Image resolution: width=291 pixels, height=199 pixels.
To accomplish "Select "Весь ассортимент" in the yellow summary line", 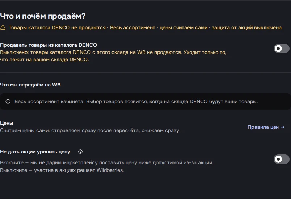I will tap(132, 27).
